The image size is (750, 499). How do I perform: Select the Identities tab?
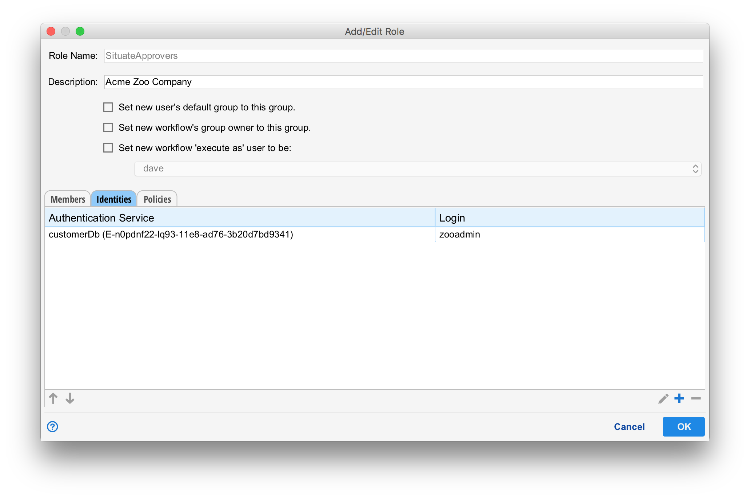click(113, 199)
